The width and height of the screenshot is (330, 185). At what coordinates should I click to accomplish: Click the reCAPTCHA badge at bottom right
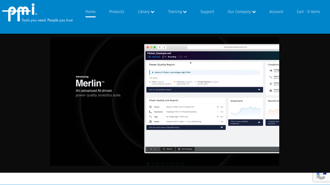click(x=321, y=176)
